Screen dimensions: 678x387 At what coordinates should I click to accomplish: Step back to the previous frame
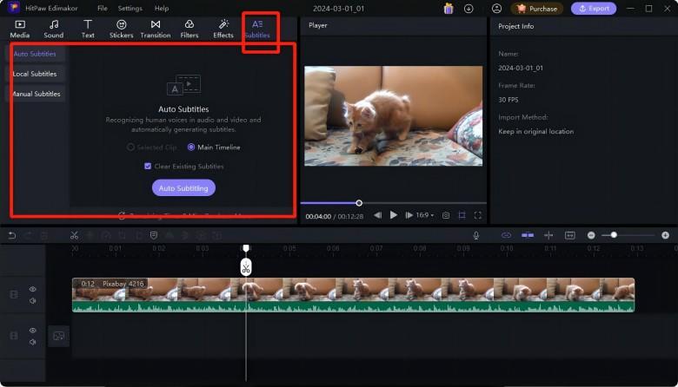378,215
